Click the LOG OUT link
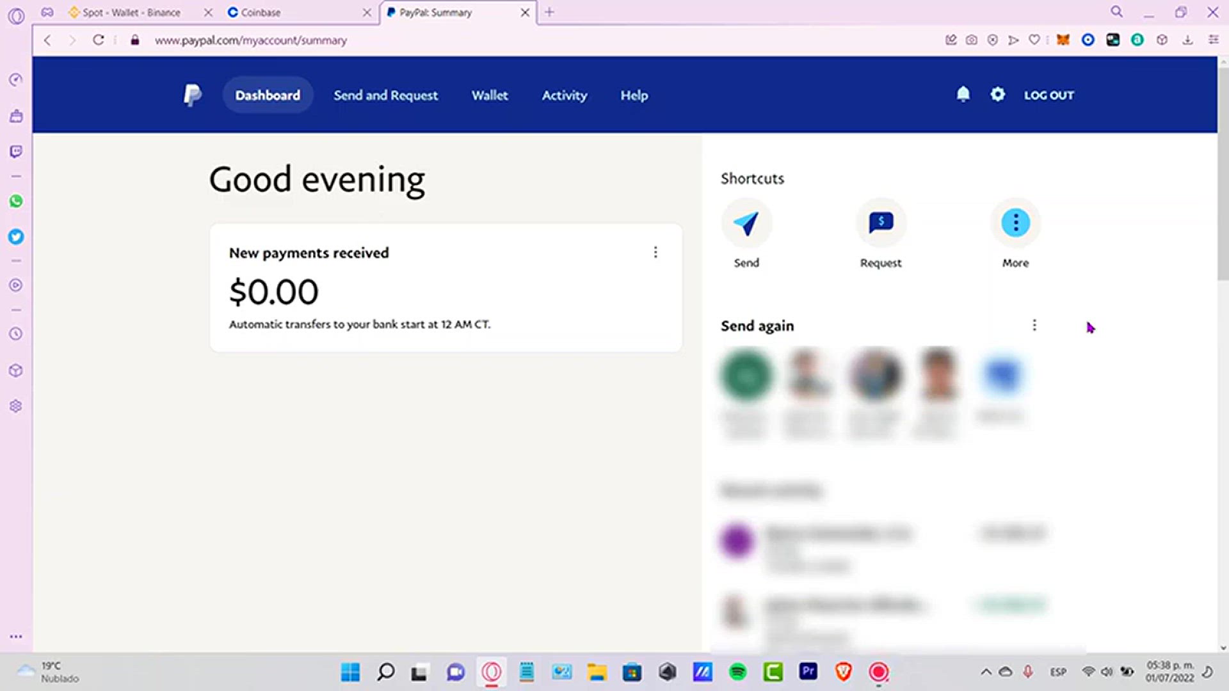The width and height of the screenshot is (1229, 691). click(1048, 95)
